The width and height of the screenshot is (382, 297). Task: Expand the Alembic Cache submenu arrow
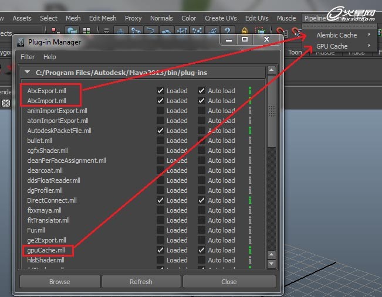[369, 35]
